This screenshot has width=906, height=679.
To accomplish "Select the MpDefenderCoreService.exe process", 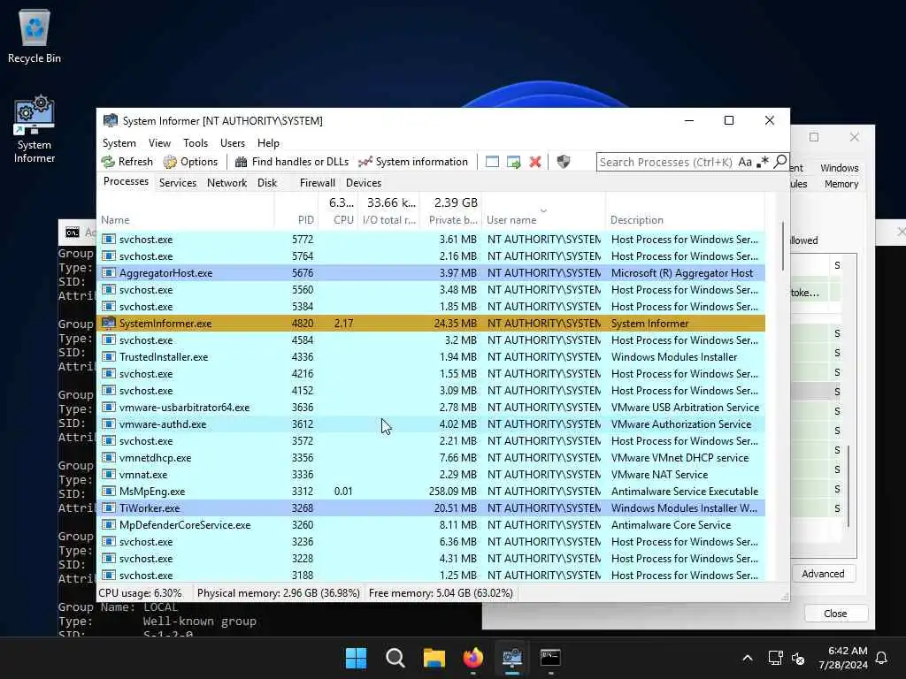I will (431, 525).
